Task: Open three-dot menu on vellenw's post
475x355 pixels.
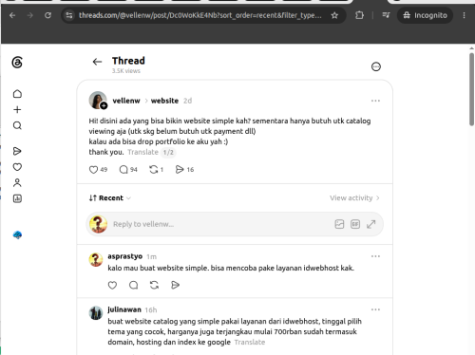Action: (375, 101)
